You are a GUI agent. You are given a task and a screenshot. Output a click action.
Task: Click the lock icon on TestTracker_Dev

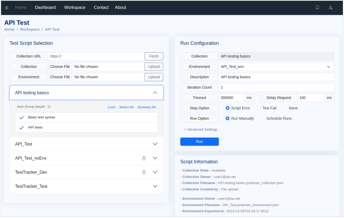[144, 172]
